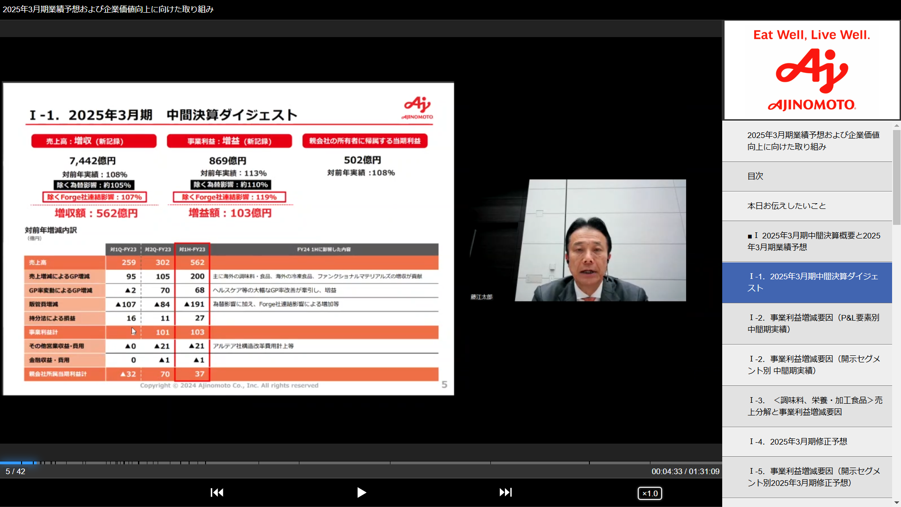This screenshot has width=901, height=507.
Task: Open the 目次 chapter
Action: pyautogui.click(x=807, y=177)
